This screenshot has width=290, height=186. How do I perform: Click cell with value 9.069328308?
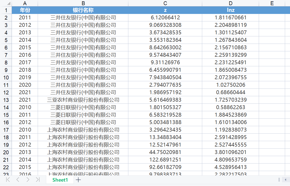point(165,25)
